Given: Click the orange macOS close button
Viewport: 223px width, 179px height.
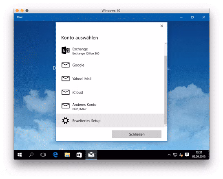Looking at the screenshot, I should (17, 11).
